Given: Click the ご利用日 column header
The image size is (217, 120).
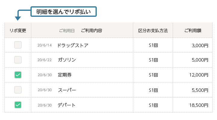Looking at the screenshot, I should (x=67, y=31).
